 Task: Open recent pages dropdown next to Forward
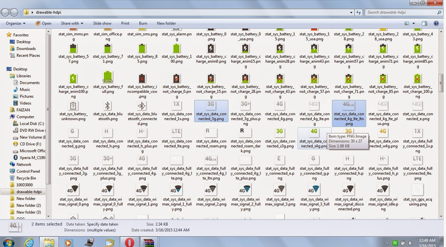point(20,13)
